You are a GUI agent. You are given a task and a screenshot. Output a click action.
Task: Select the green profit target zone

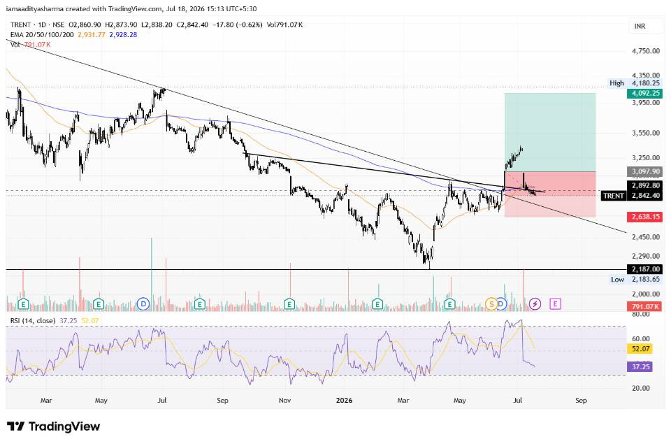(x=550, y=132)
